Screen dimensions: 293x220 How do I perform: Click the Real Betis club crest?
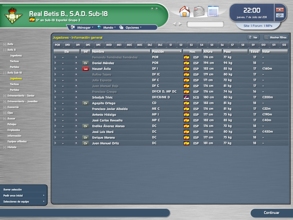pos(13,15)
